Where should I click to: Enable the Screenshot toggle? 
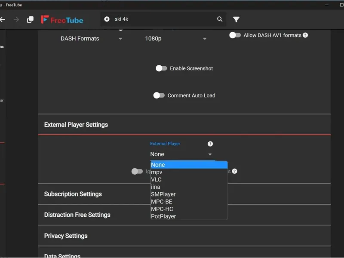[161, 68]
